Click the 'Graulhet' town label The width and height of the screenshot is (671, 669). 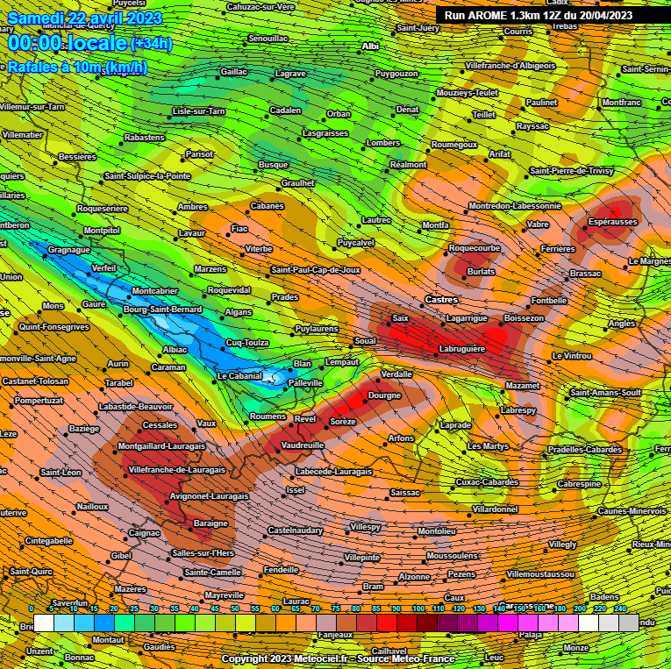coord(298,183)
